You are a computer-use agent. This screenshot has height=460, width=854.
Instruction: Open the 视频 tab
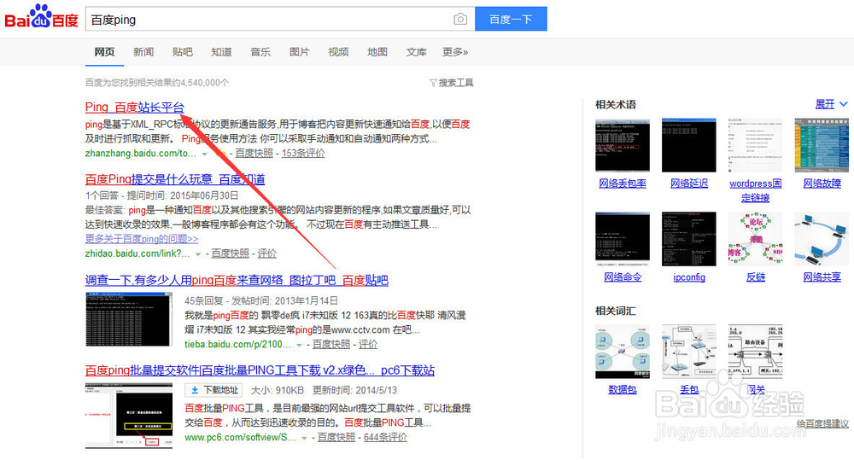click(x=338, y=52)
